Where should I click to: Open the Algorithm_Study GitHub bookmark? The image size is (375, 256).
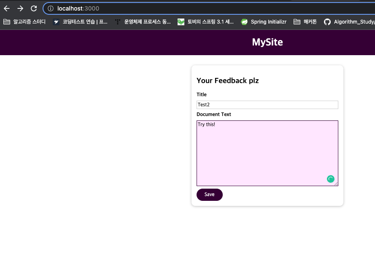pyautogui.click(x=349, y=22)
